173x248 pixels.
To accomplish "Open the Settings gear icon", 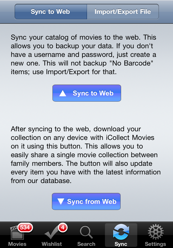I will coord(155,232).
